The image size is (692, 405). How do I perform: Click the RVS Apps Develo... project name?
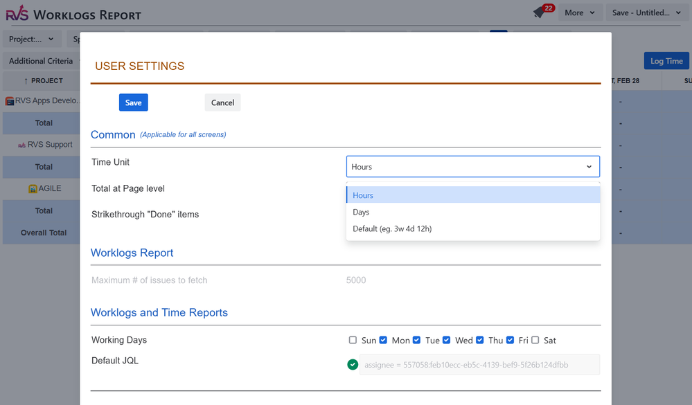click(47, 100)
